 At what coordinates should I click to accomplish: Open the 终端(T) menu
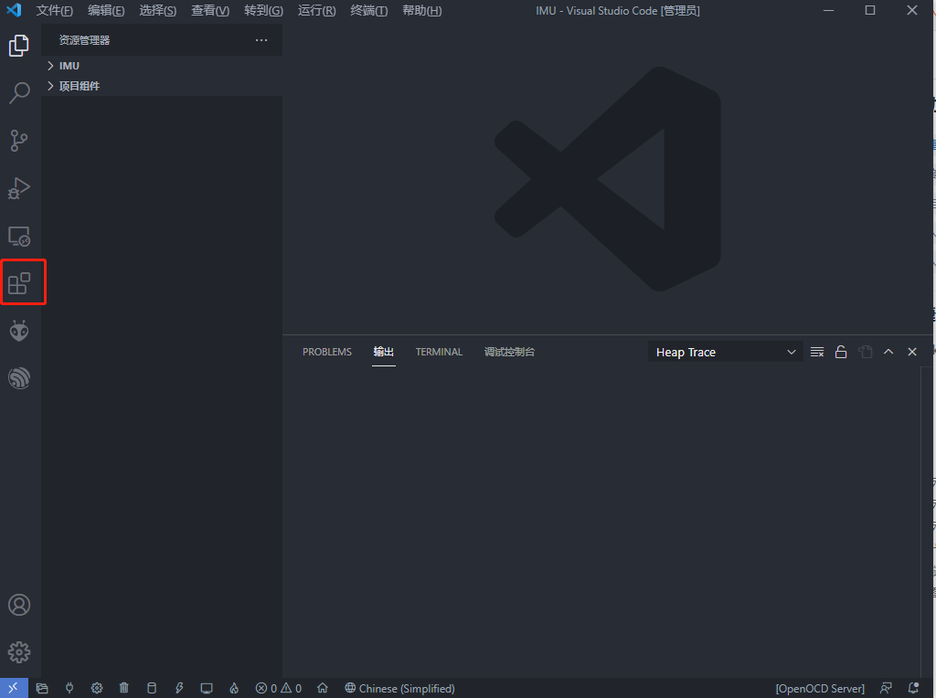pyautogui.click(x=369, y=11)
